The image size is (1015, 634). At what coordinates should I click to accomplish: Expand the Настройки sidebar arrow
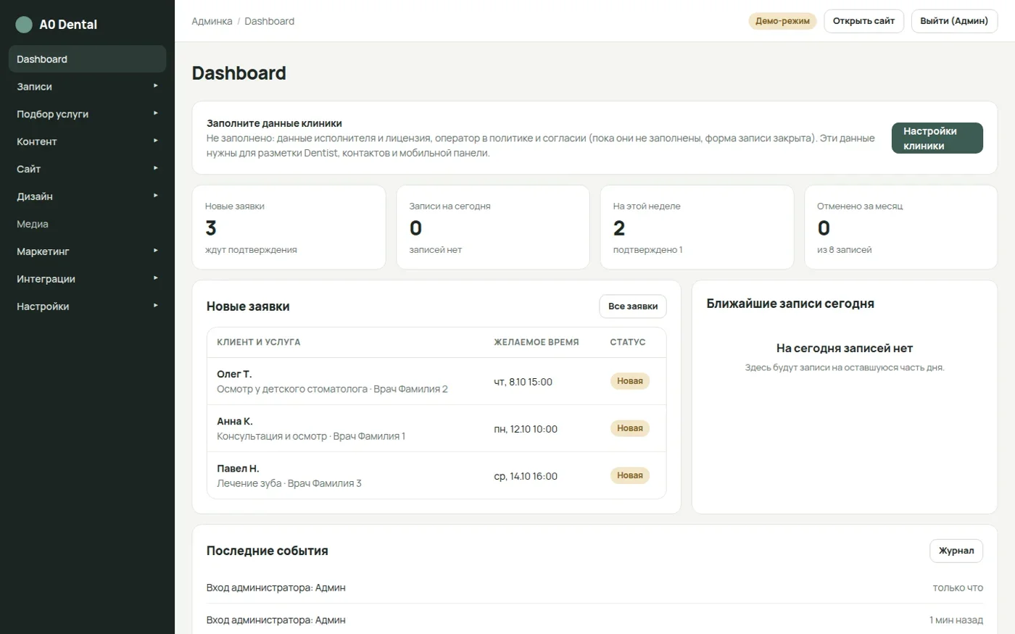(155, 306)
